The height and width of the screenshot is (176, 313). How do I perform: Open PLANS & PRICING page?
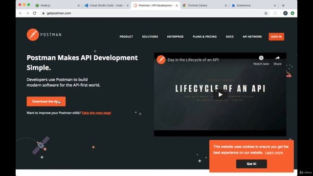click(204, 37)
